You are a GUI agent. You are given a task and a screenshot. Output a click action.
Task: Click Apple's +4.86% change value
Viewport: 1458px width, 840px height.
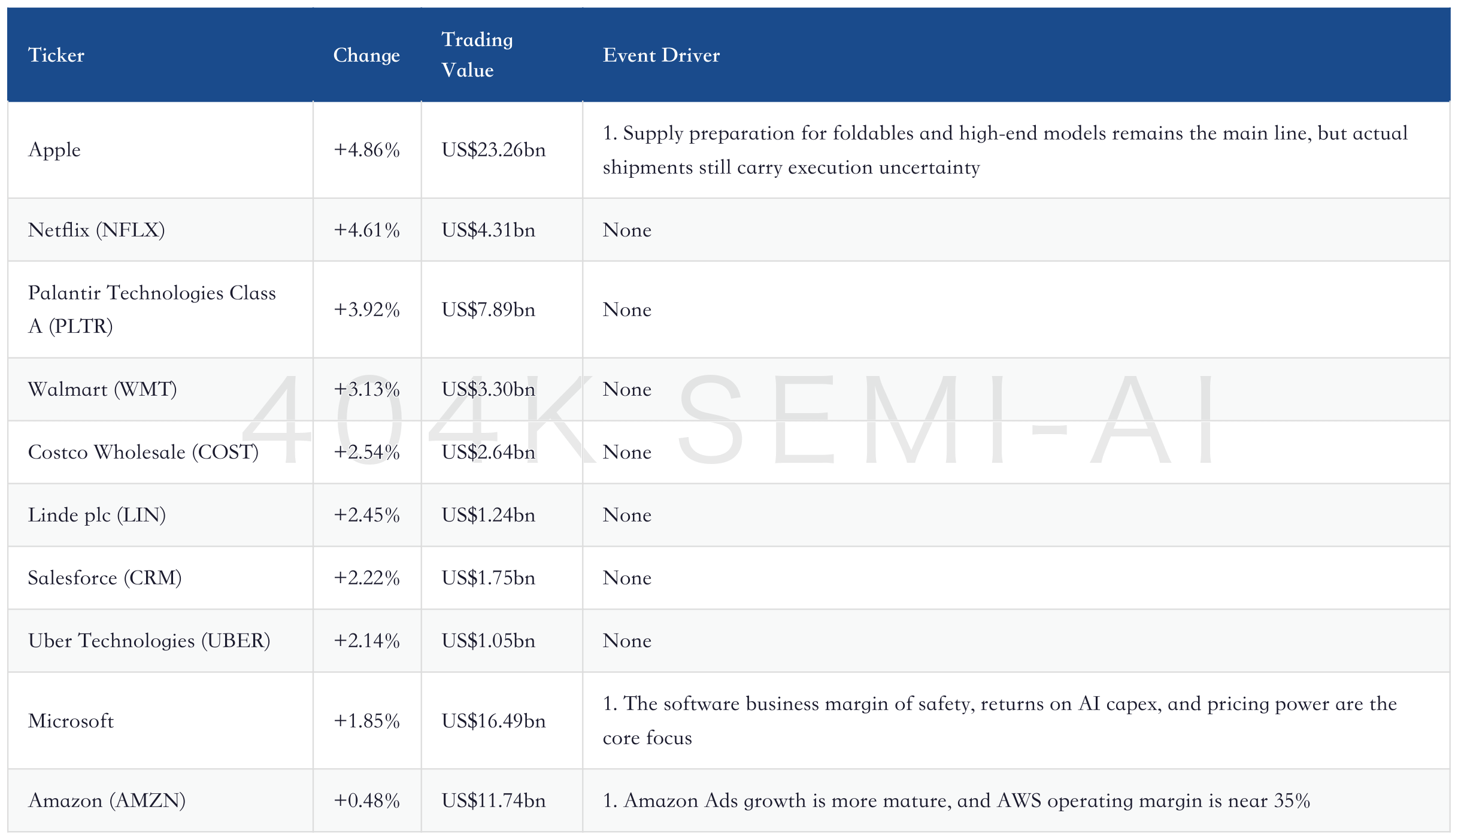(x=366, y=150)
